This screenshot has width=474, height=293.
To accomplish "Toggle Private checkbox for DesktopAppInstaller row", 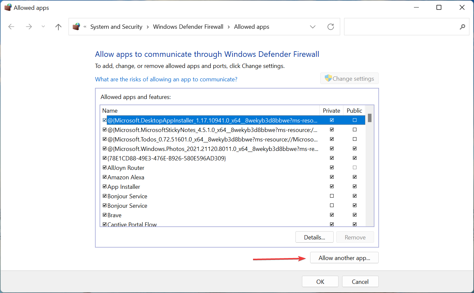I will 332,120.
